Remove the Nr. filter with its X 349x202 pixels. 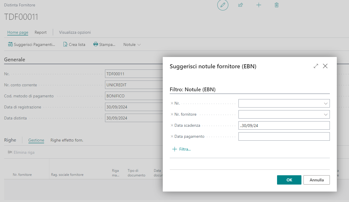172,103
